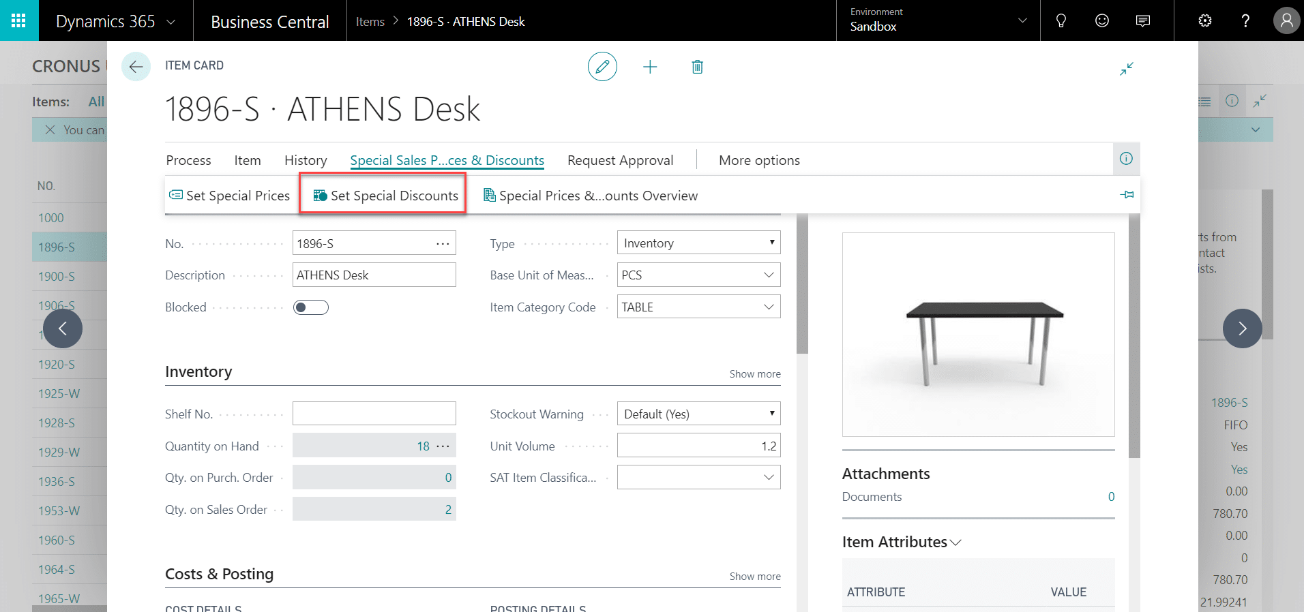Create new item with plus icon
Image resolution: width=1304 pixels, height=612 pixels.
(x=650, y=67)
